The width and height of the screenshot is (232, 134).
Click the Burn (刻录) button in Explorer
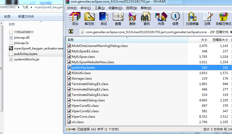pyautogui.click(x=7, y=17)
